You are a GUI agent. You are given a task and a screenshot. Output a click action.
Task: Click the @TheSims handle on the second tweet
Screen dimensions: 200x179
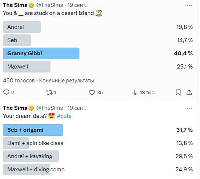tap(50, 108)
